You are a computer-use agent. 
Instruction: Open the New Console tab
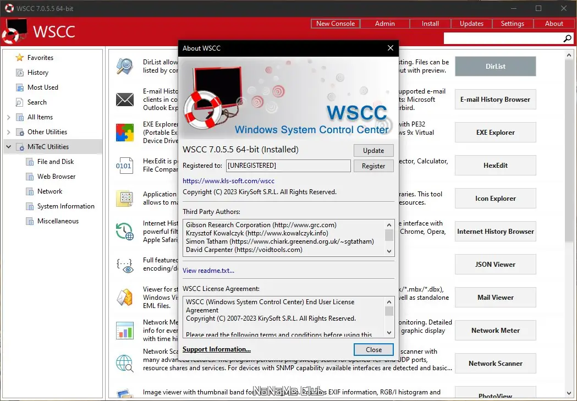335,24
